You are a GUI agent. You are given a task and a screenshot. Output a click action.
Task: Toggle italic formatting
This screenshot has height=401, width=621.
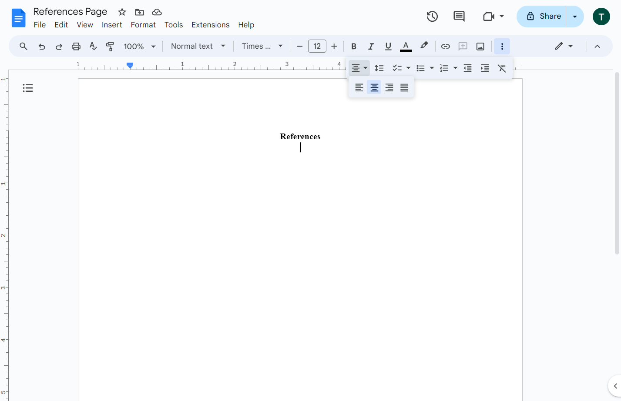[x=371, y=46]
